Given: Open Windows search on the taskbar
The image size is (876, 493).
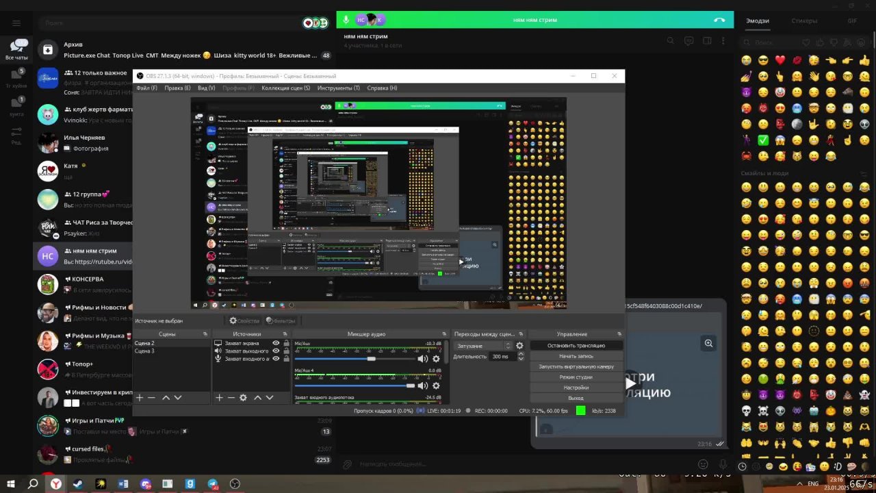Looking at the screenshot, I should [x=33, y=483].
